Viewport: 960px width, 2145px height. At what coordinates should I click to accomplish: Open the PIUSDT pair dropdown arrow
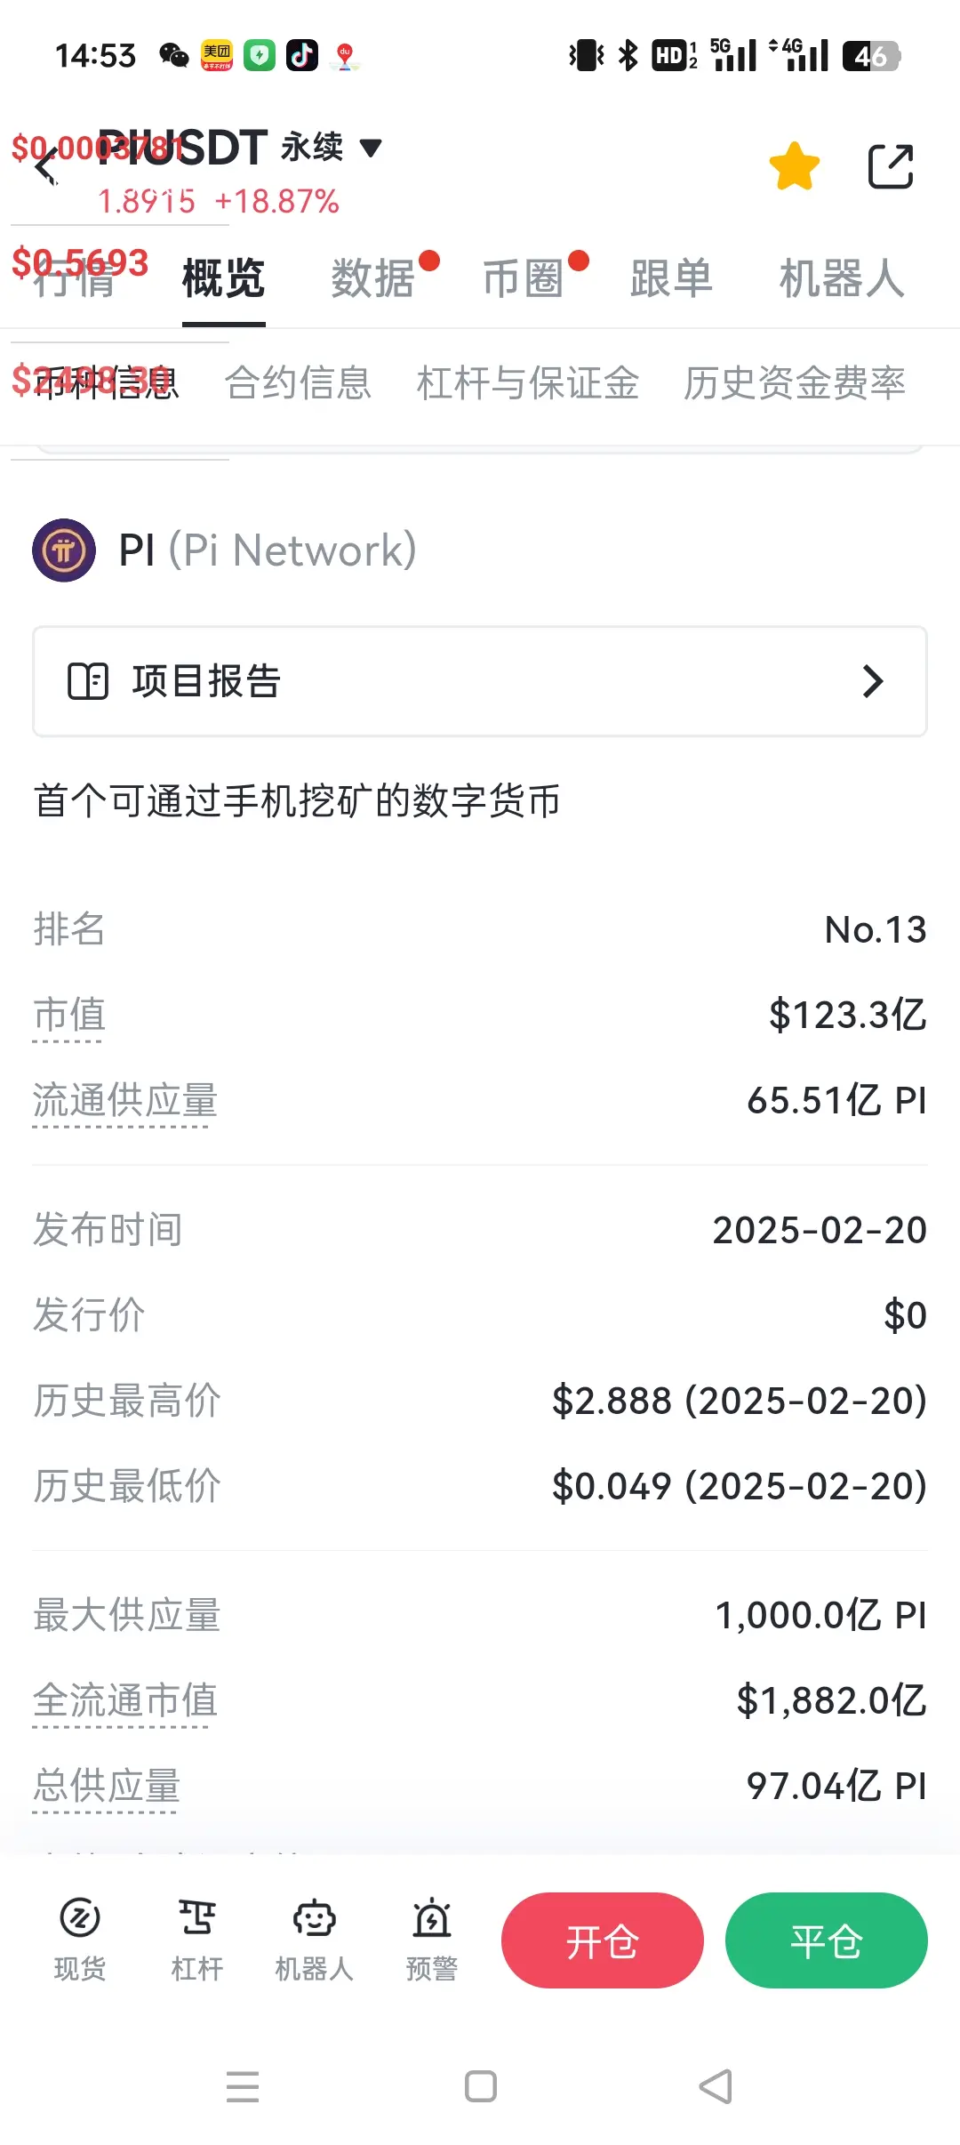click(x=371, y=148)
